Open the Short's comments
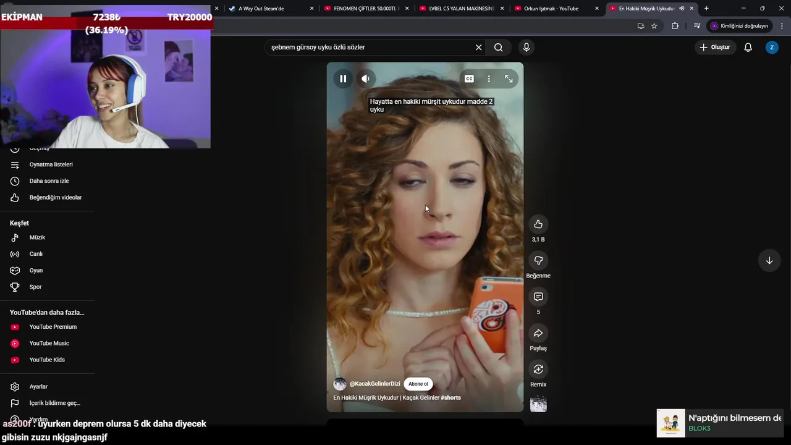 click(538, 297)
